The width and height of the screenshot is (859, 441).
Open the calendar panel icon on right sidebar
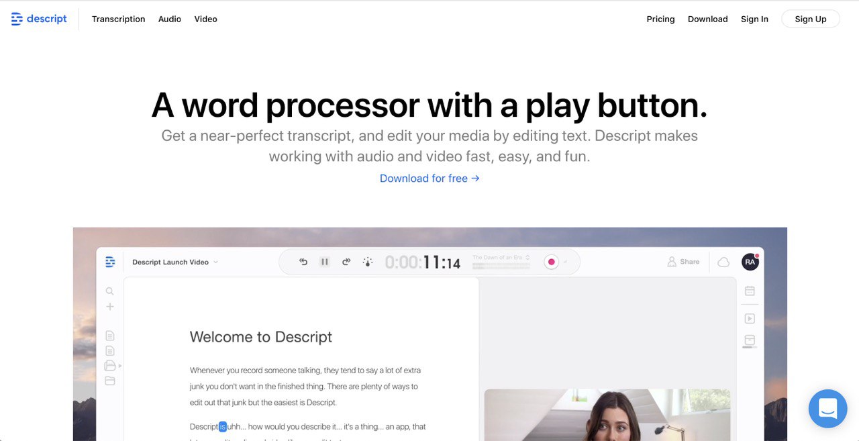click(750, 291)
